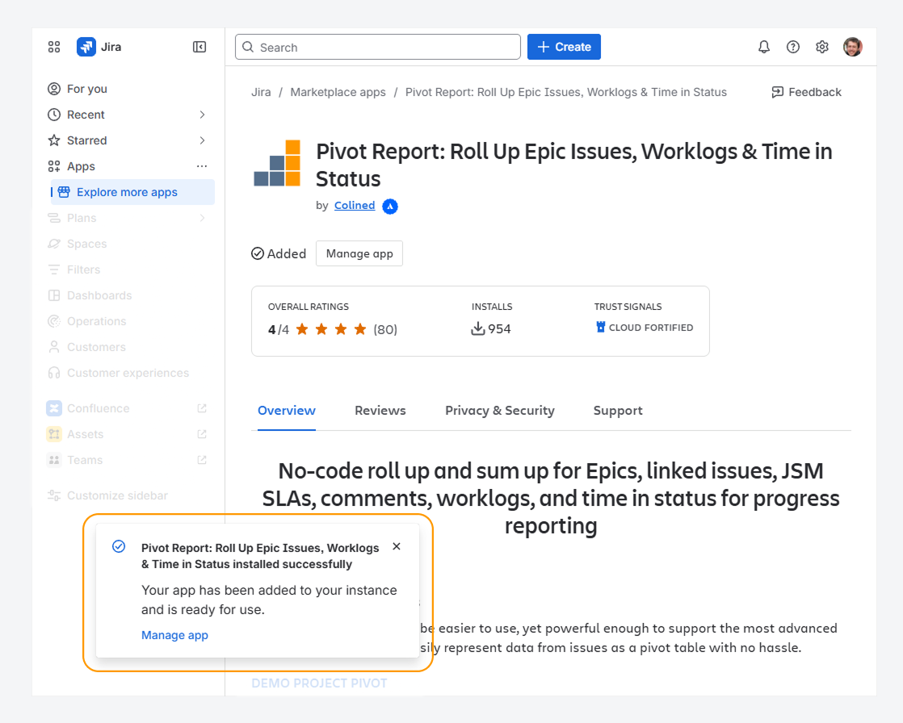Open Spaces in sidebar
Viewport: 903px width, 723px height.
point(128,244)
